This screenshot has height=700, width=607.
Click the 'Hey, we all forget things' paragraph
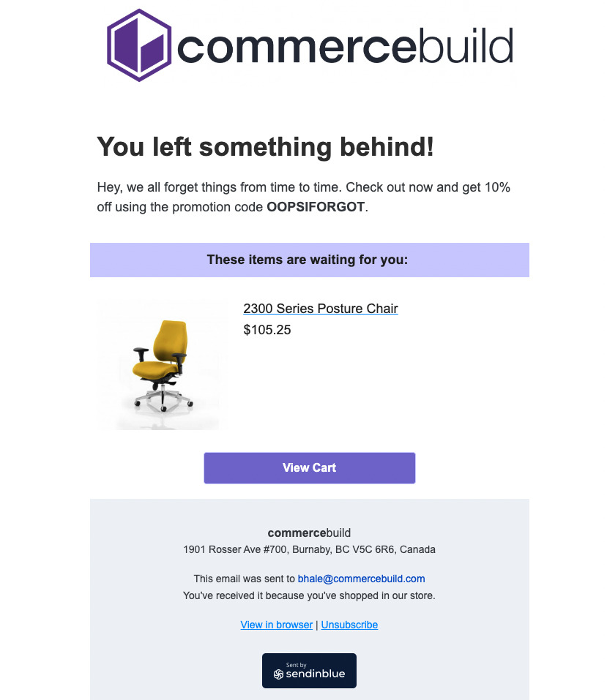tap(303, 197)
